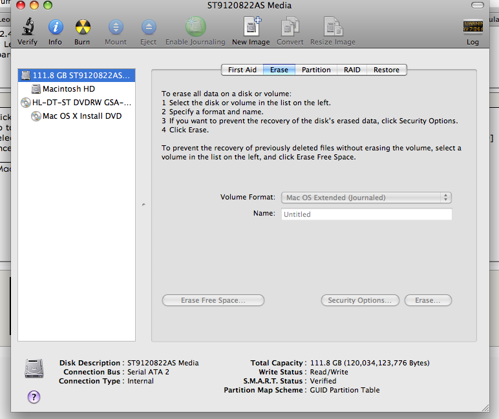499x419 pixels.
Task: Click the Eject toolbar icon
Action: [x=149, y=27]
